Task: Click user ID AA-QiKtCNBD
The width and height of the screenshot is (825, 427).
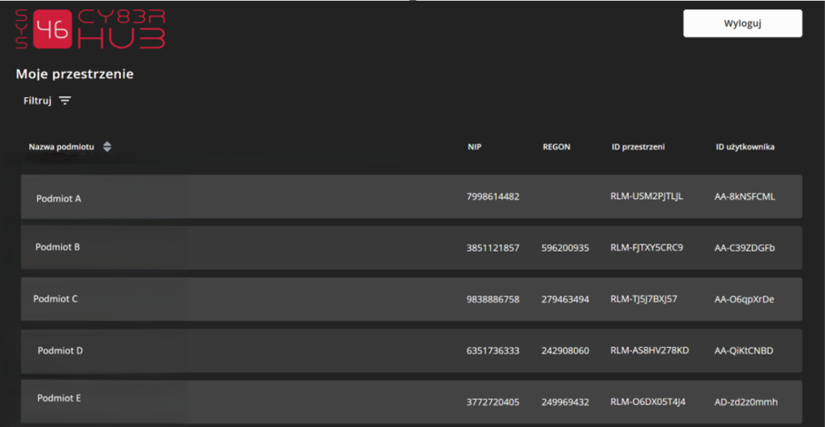Action: (744, 351)
